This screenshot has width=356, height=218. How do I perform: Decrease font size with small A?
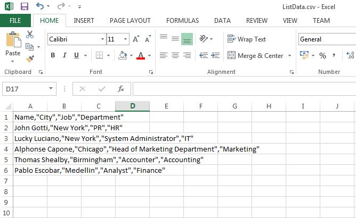pos(148,39)
